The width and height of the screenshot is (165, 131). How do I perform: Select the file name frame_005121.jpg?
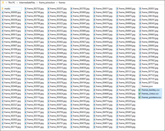[x=127, y=72]
